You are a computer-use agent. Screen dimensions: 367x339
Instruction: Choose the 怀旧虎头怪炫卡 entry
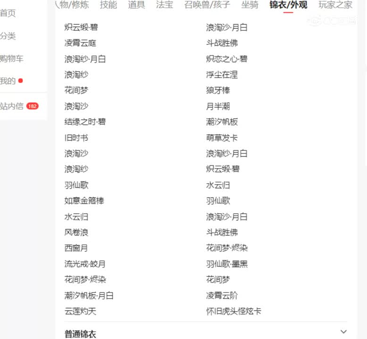coord(234,311)
